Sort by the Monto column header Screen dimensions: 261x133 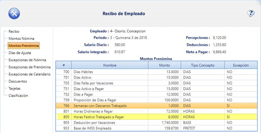pyautogui.click(x=165, y=65)
